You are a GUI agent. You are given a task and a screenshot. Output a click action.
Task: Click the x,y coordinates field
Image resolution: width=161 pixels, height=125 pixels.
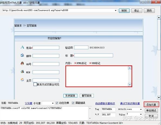(108, 114)
